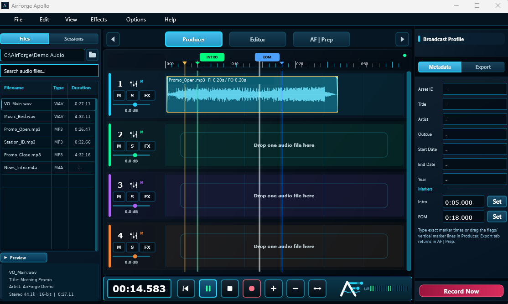The image size is (508, 304).
Task: Open FX for track 2
Action: point(147,146)
